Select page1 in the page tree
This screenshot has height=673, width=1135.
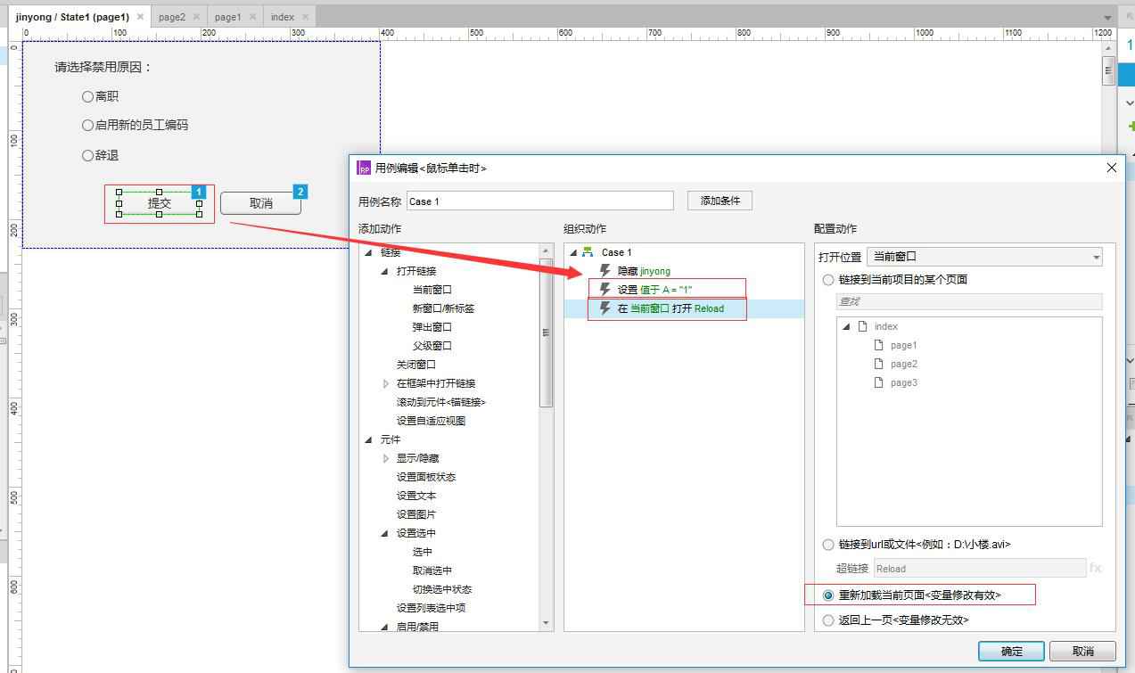point(903,345)
